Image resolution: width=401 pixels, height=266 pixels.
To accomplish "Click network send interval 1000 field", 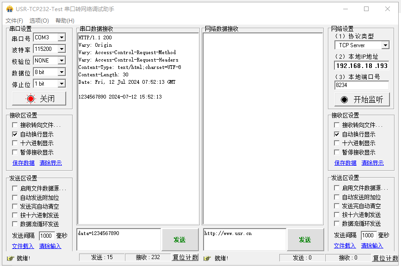I will pyautogui.click(x=369, y=235).
